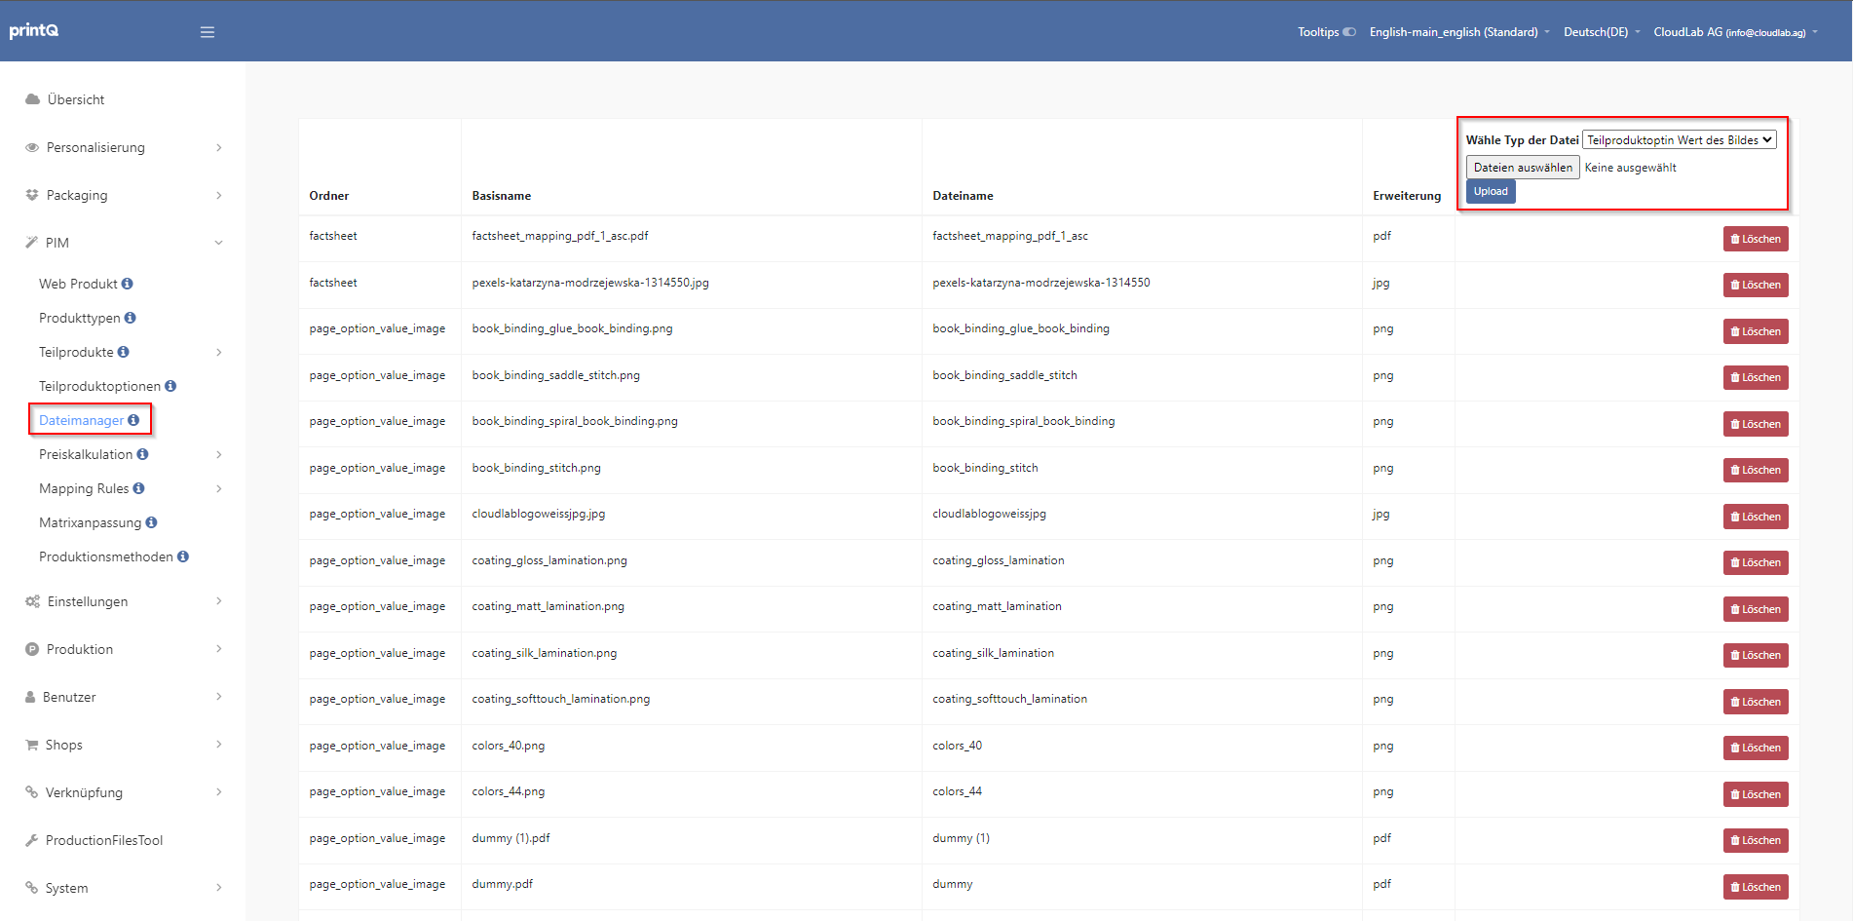Click the Einstellungen gears icon
This screenshot has width=1853, height=921.
[x=32, y=601]
